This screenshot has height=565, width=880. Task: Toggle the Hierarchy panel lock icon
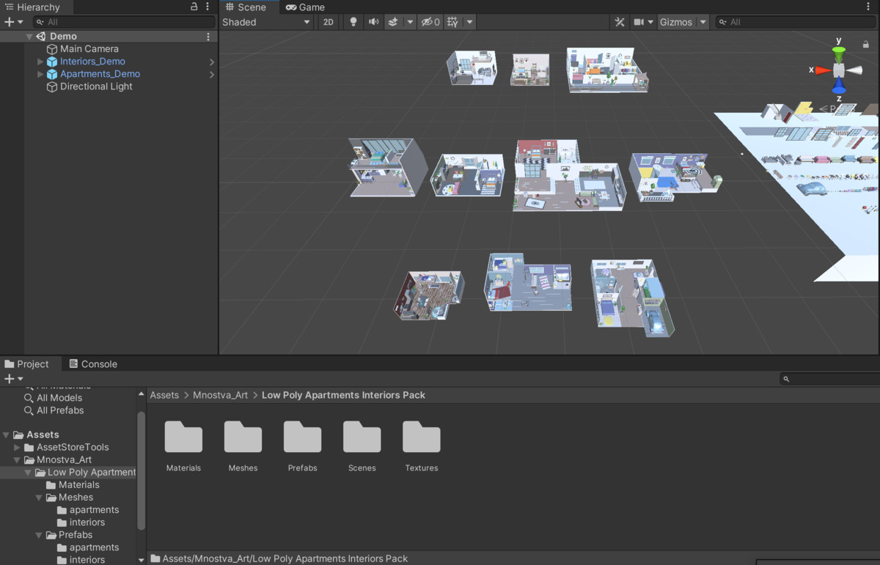(x=194, y=7)
